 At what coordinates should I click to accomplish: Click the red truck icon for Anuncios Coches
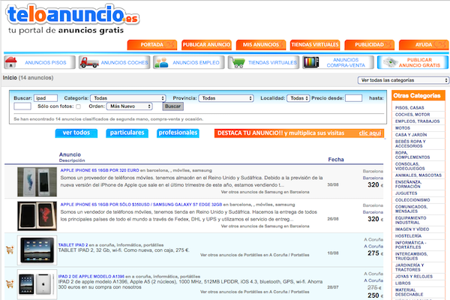89,62
